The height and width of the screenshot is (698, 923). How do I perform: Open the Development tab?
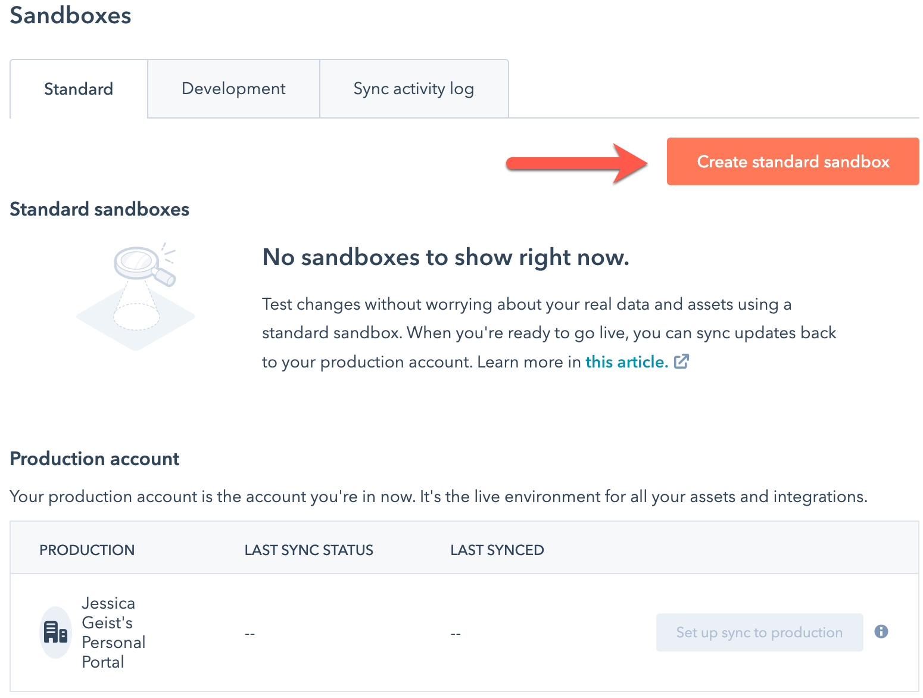click(233, 88)
